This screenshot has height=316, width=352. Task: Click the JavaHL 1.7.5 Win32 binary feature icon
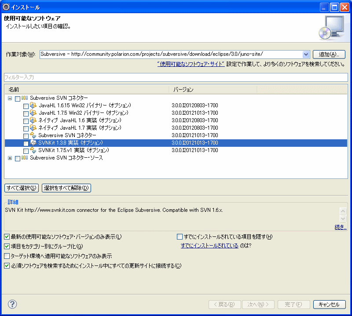click(x=33, y=113)
